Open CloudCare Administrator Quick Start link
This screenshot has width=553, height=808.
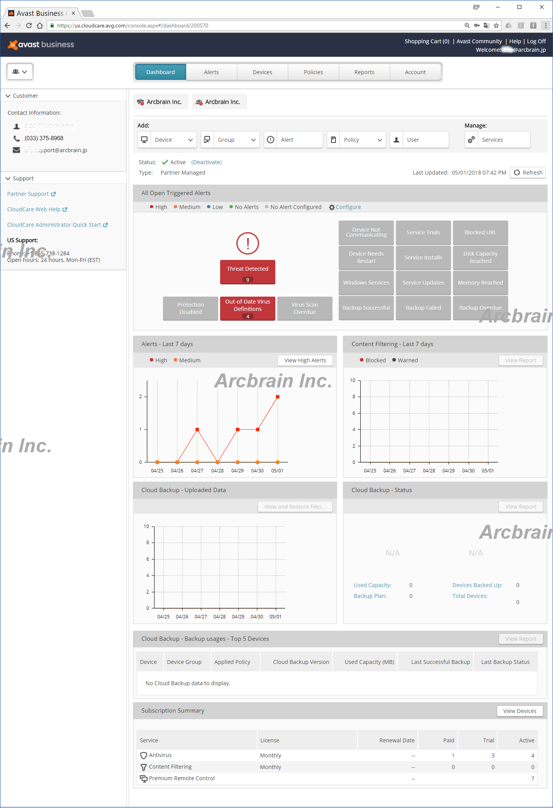(54, 225)
